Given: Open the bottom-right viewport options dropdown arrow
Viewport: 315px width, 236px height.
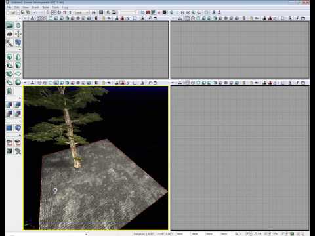Looking at the screenshot, I should (x=173, y=83).
